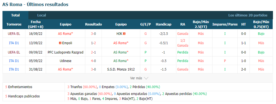Click the red card icon beside HJK
The image size is (276, 104).
click(x=124, y=34)
